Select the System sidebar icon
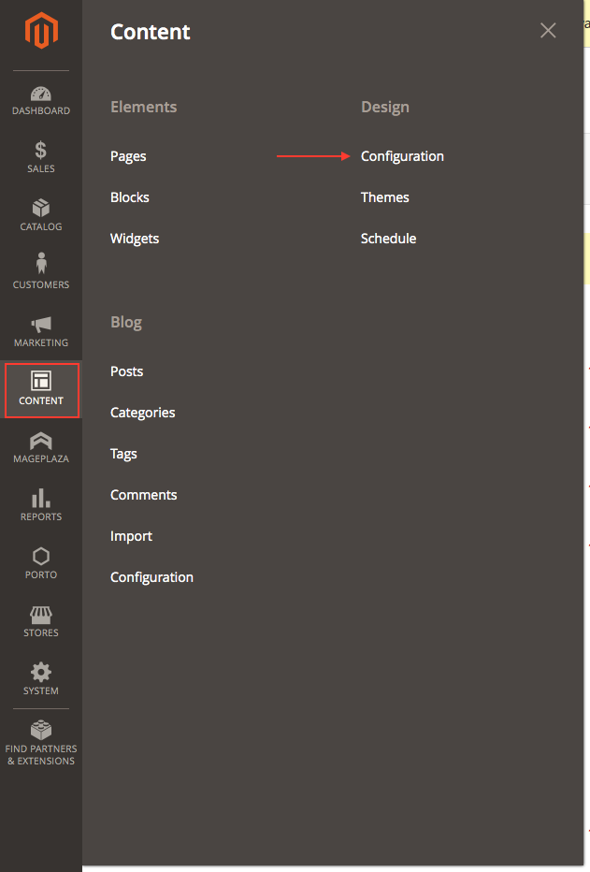 40,678
